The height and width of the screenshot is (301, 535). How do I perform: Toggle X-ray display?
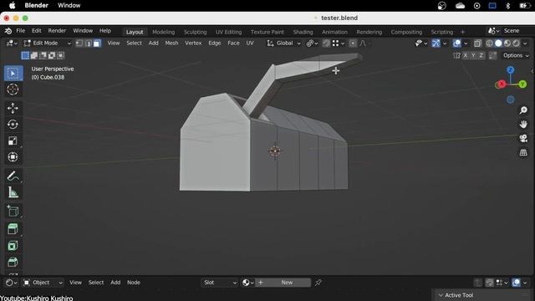(x=477, y=43)
